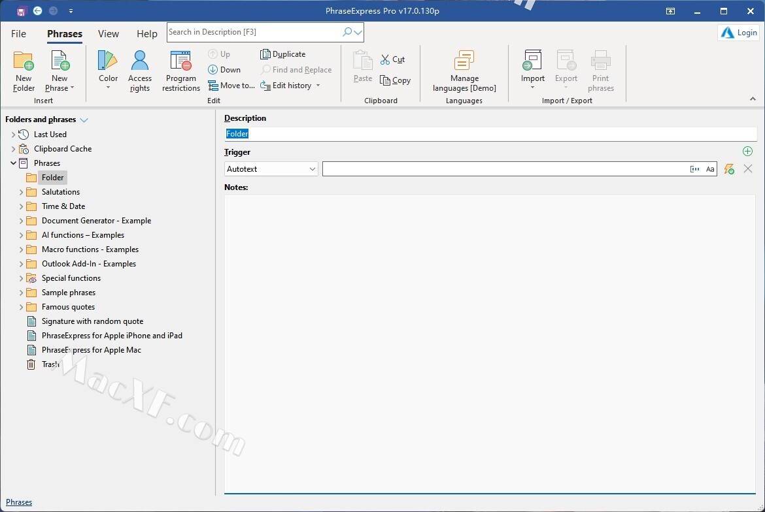Click the ribbon display options icon
The image size is (765, 512).
[670, 10]
